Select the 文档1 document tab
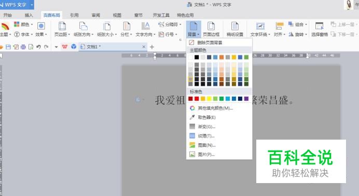 coord(113,47)
